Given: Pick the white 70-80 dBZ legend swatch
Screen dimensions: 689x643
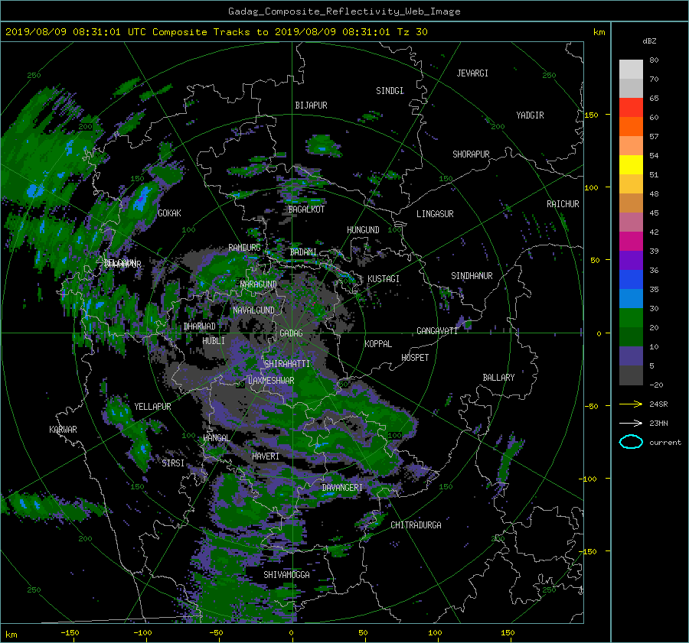Looking at the screenshot, I should pyautogui.click(x=631, y=69).
